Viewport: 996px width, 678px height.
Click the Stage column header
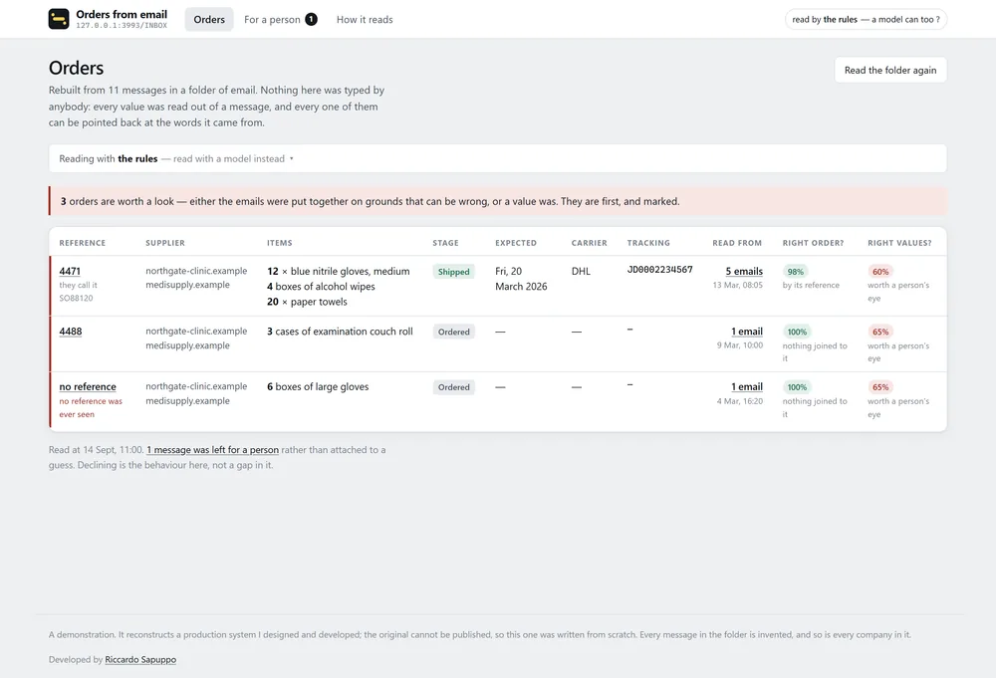[x=445, y=243]
